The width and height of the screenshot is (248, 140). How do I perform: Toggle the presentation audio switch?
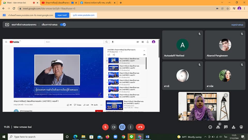pos(63,25)
